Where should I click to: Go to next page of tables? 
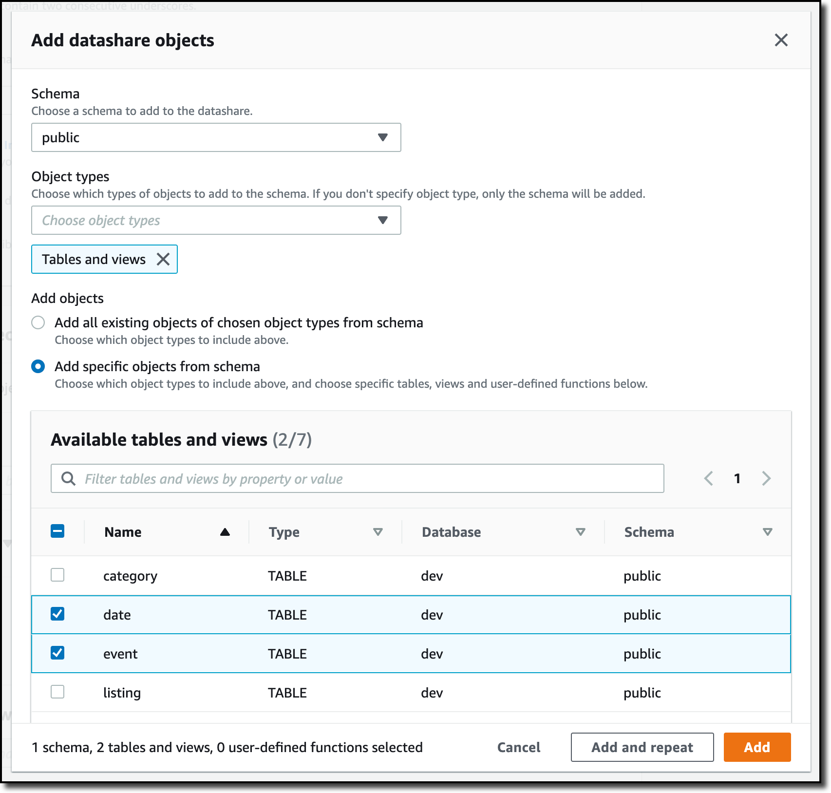coord(766,478)
